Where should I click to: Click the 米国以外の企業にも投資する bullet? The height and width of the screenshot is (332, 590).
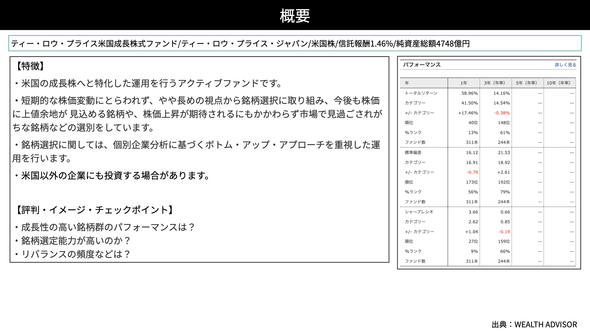112,176
